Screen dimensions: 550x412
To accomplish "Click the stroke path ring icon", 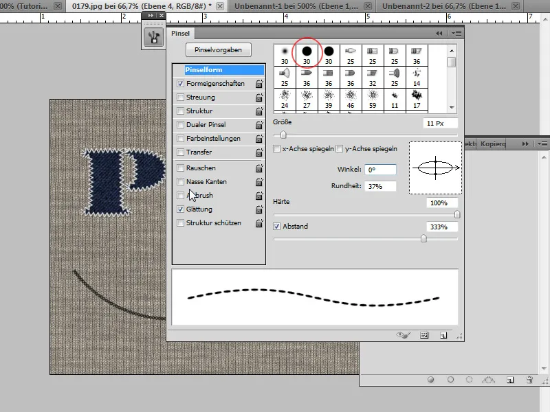I will 451,380.
